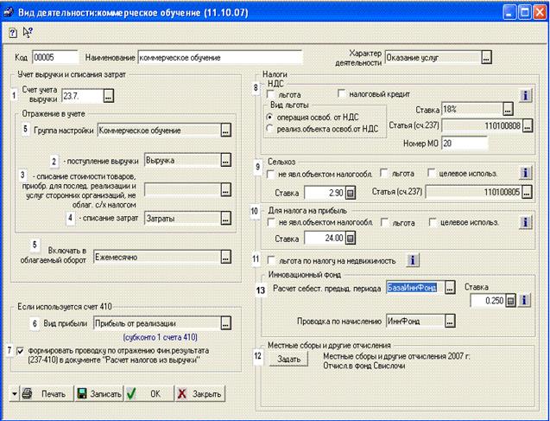Viewport: 550px width, 421px height.
Task: Open Вид прибыли selection button
Action: click(225, 323)
